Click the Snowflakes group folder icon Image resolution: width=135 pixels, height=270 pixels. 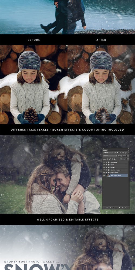coord(109,162)
